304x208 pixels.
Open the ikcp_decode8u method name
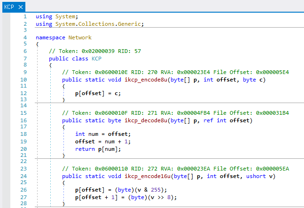[146, 120]
